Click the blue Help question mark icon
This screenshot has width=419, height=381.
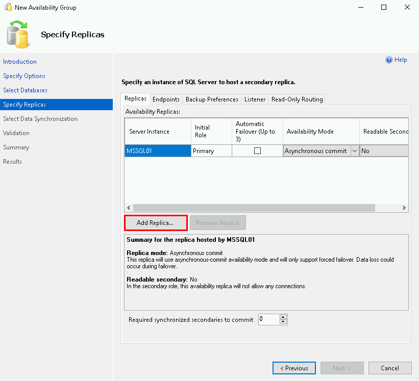click(x=389, y=60)
